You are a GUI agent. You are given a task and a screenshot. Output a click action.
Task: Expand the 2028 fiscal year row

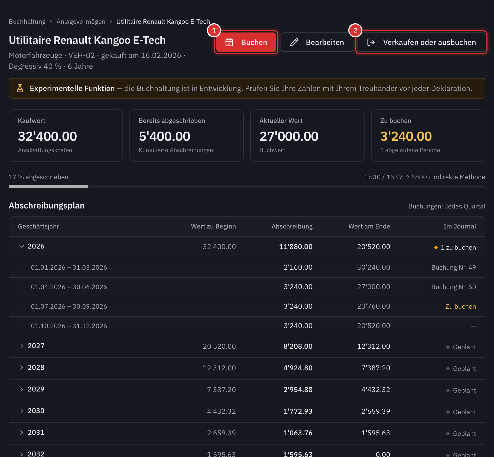[22, 368]
